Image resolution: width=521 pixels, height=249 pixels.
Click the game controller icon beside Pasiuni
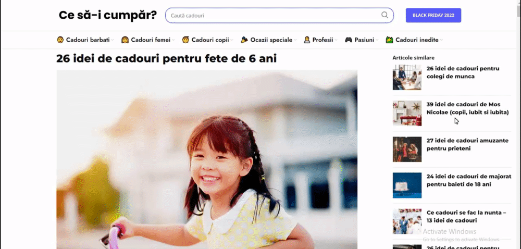coord(348,40)
